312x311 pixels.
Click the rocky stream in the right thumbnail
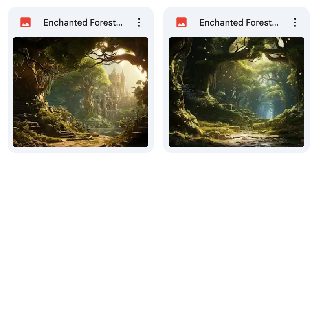coord(249,138)
